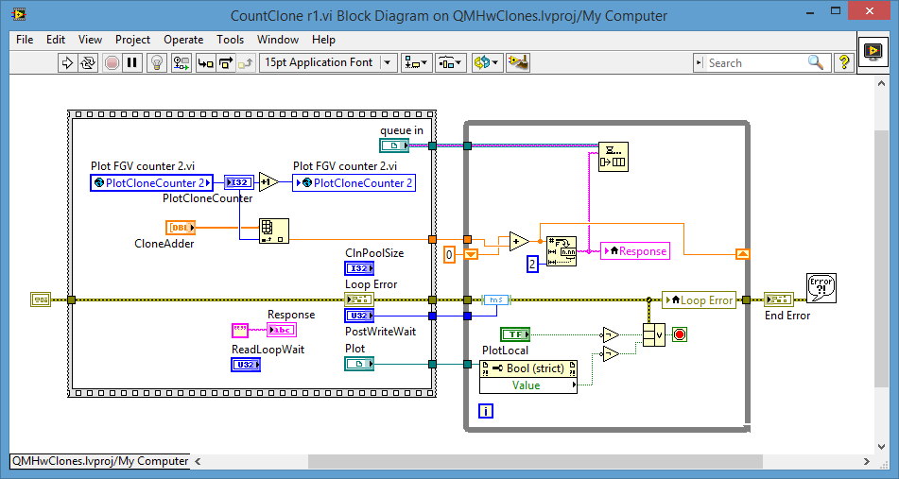
Task: Open the Edit menu
Action: (56, 40)
